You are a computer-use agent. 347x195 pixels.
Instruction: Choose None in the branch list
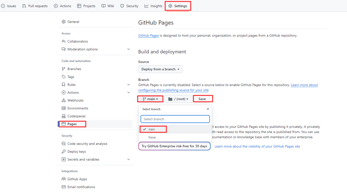coord(175,138)
